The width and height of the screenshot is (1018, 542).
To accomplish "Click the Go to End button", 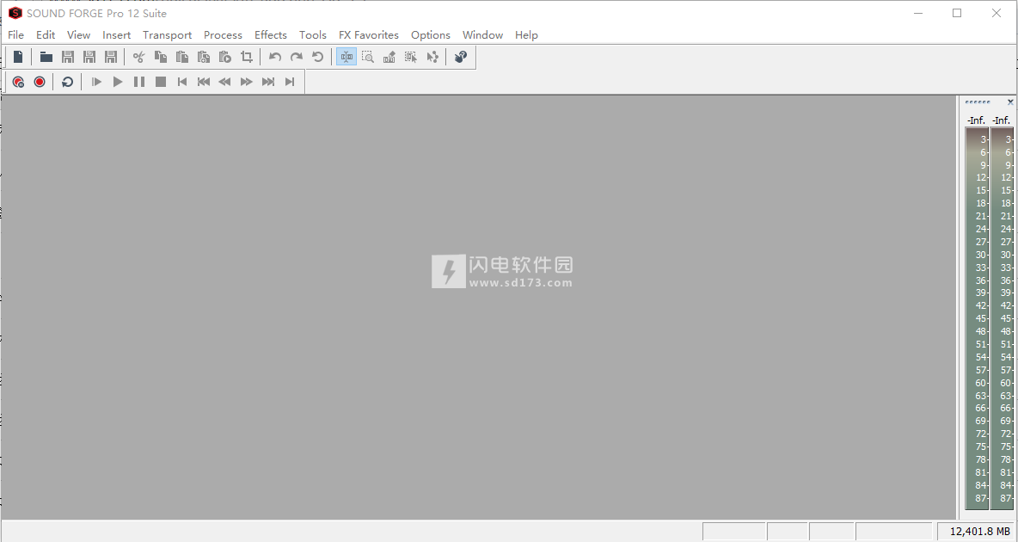I will [x=290, y=82].
